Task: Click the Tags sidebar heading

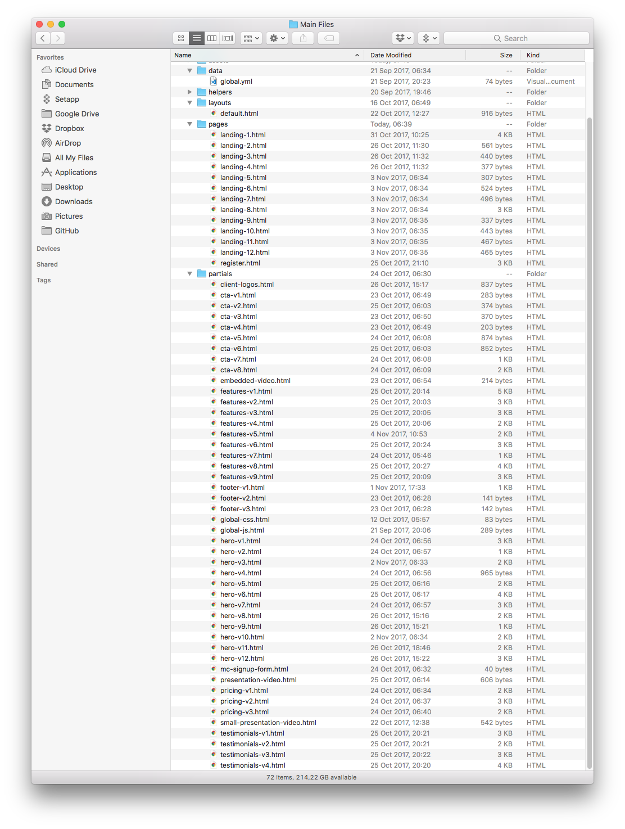Action: coord(44,280)
